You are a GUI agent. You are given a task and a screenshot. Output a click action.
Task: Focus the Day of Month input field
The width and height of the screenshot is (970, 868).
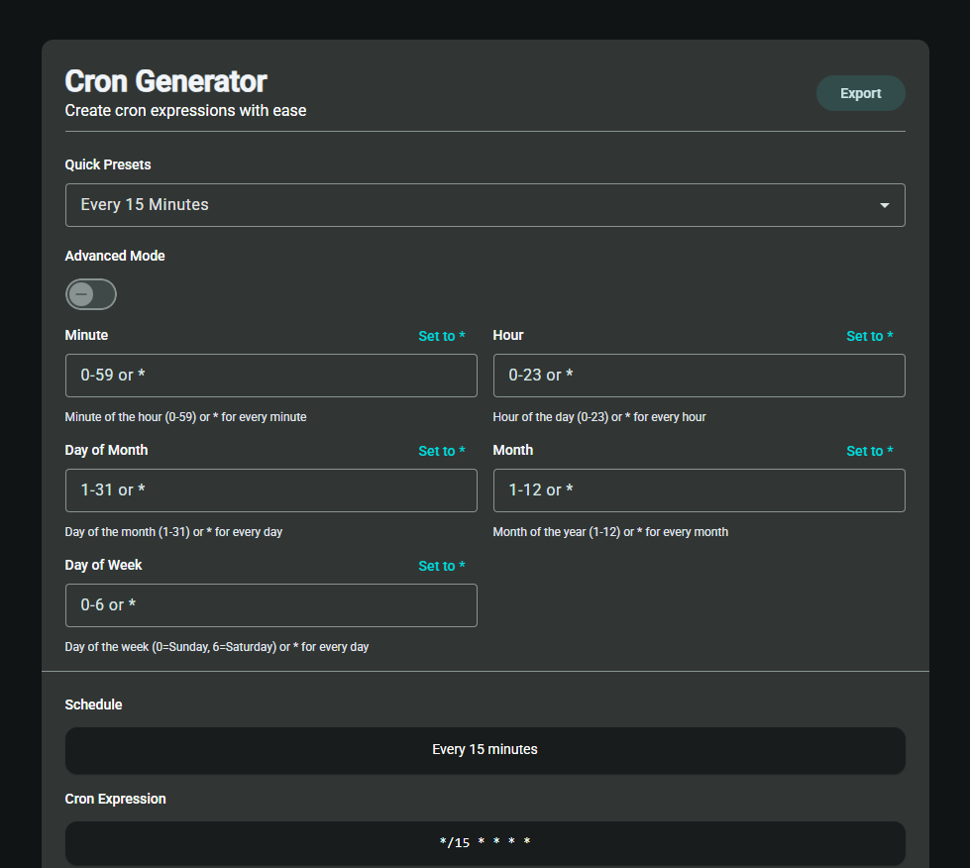(270, 490)
